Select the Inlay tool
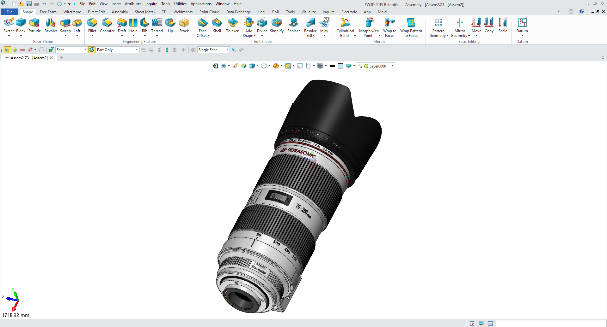607x327 pixels. 324,25
